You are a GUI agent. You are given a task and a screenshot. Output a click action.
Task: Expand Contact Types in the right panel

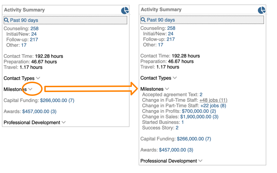(175, 78)
